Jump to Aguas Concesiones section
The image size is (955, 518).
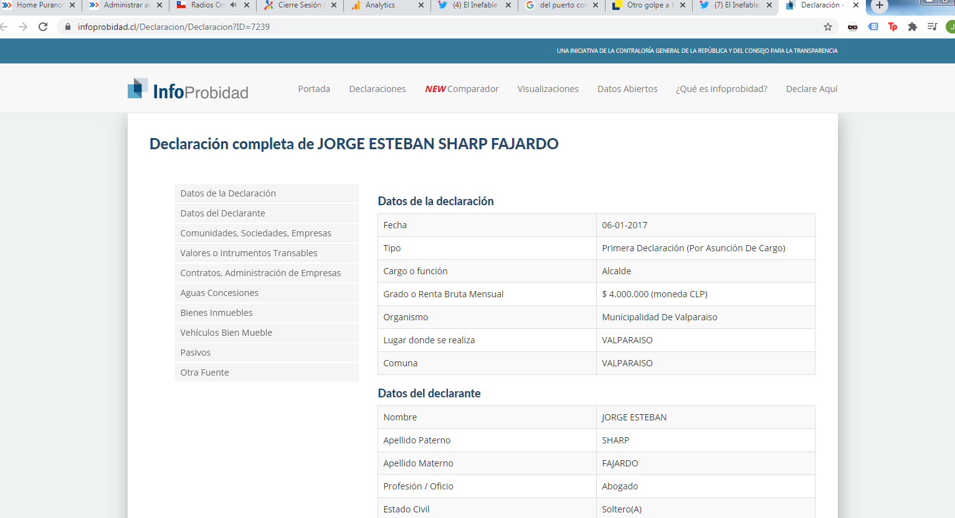point(267,293)
